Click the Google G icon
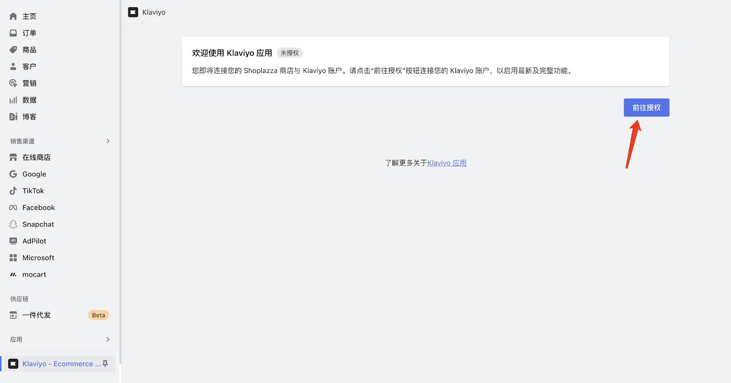731x383 pixels. tap(13, 174)
